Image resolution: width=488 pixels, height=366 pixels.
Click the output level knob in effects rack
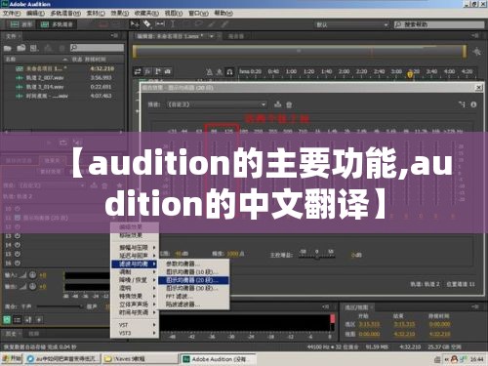coord(32,286)
